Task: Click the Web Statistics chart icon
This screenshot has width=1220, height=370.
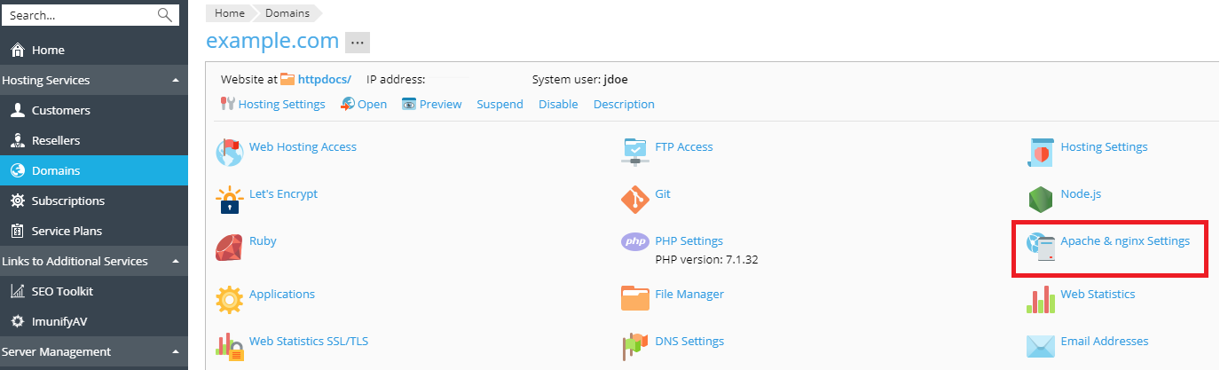Action: 1041,299
